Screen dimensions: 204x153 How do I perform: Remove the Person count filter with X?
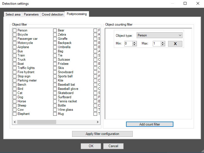(175, 44)
